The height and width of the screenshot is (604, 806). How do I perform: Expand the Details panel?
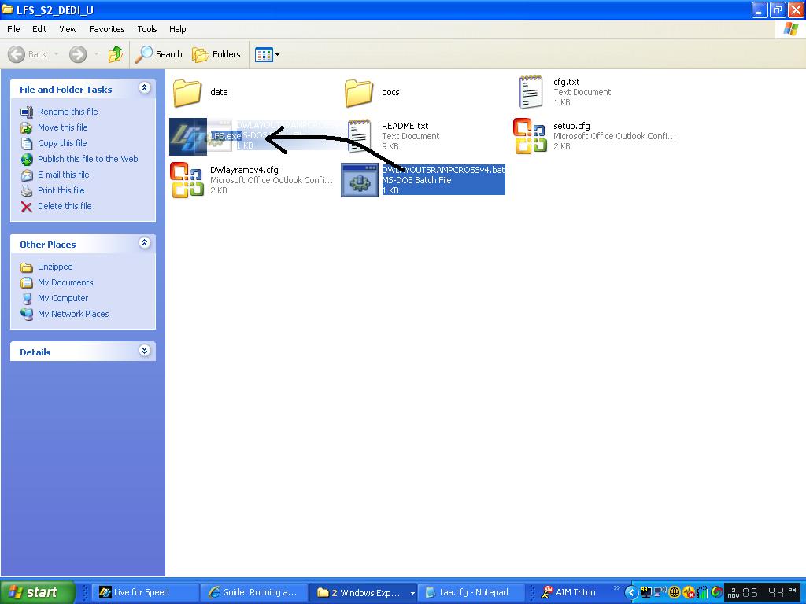point(145,351)
